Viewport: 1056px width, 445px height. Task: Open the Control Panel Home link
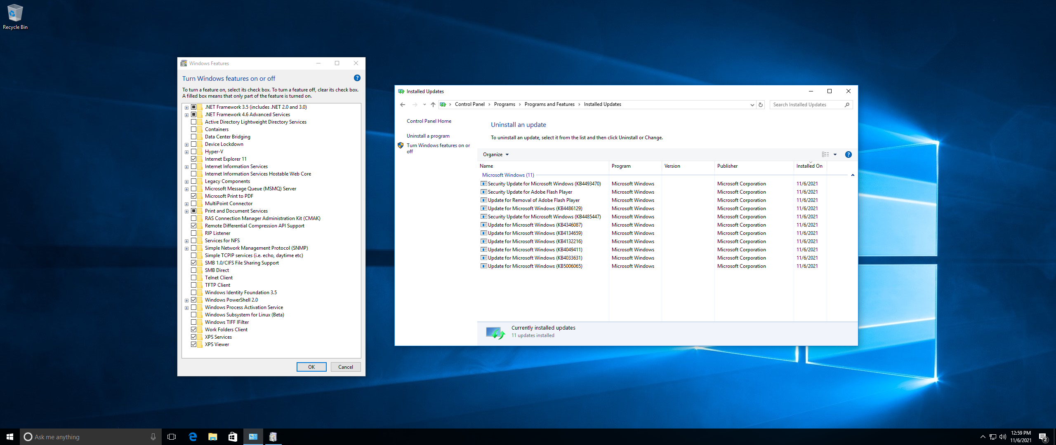pyautogui.click(x=429, y=121)
